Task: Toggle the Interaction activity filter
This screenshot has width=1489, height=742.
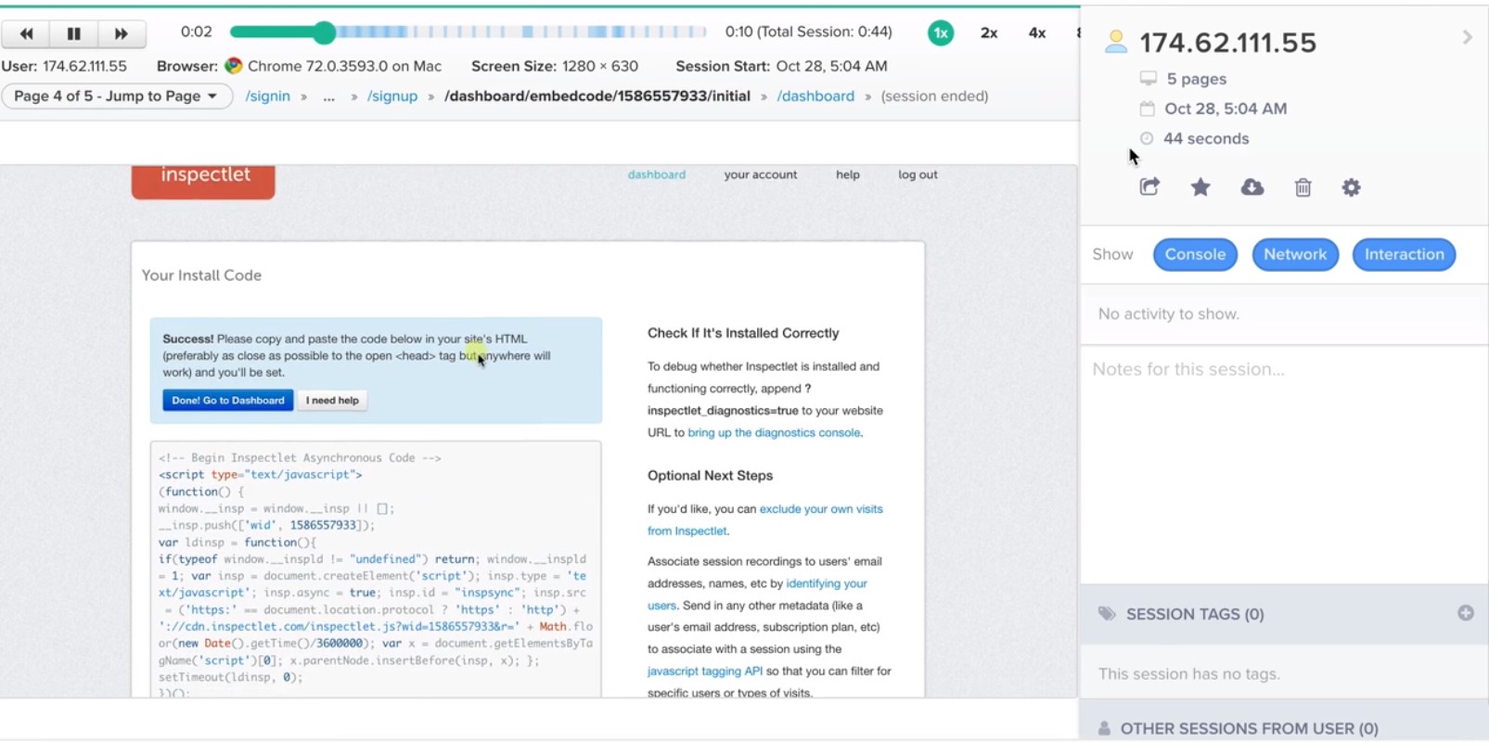Action: pos(1404,254)
